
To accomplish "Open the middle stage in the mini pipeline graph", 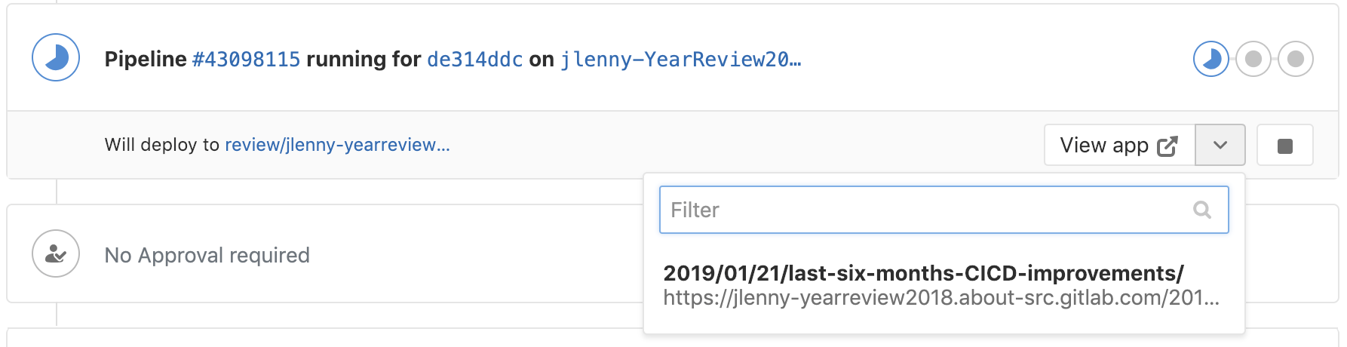I will pyautogui.click(x=1253, y=59).
